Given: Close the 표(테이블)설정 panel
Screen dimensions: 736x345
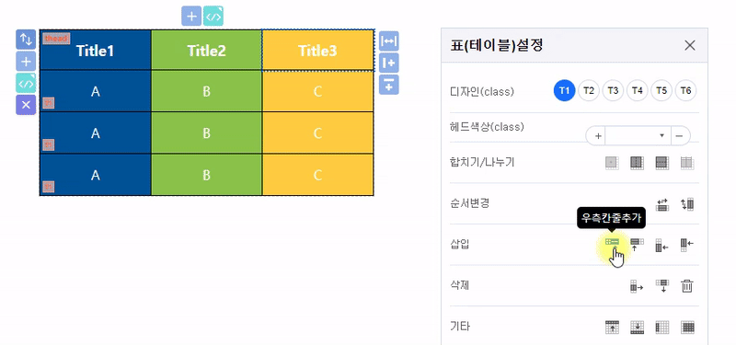Looking at the screenshot, I should click(689, 45).
